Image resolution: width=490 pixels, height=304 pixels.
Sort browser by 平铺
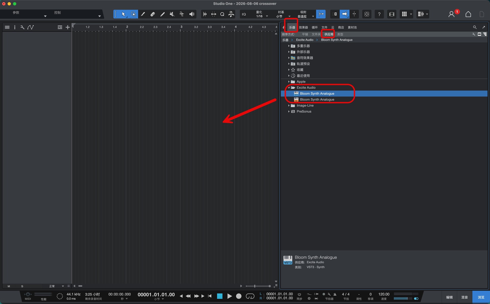coord(305,34)
